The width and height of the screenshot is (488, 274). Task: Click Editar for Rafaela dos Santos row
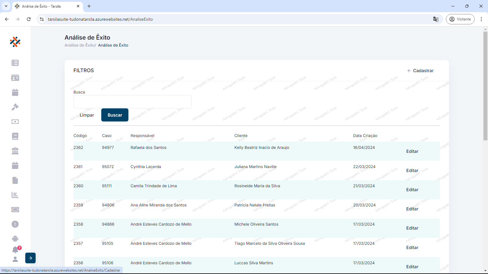[412, 151]
